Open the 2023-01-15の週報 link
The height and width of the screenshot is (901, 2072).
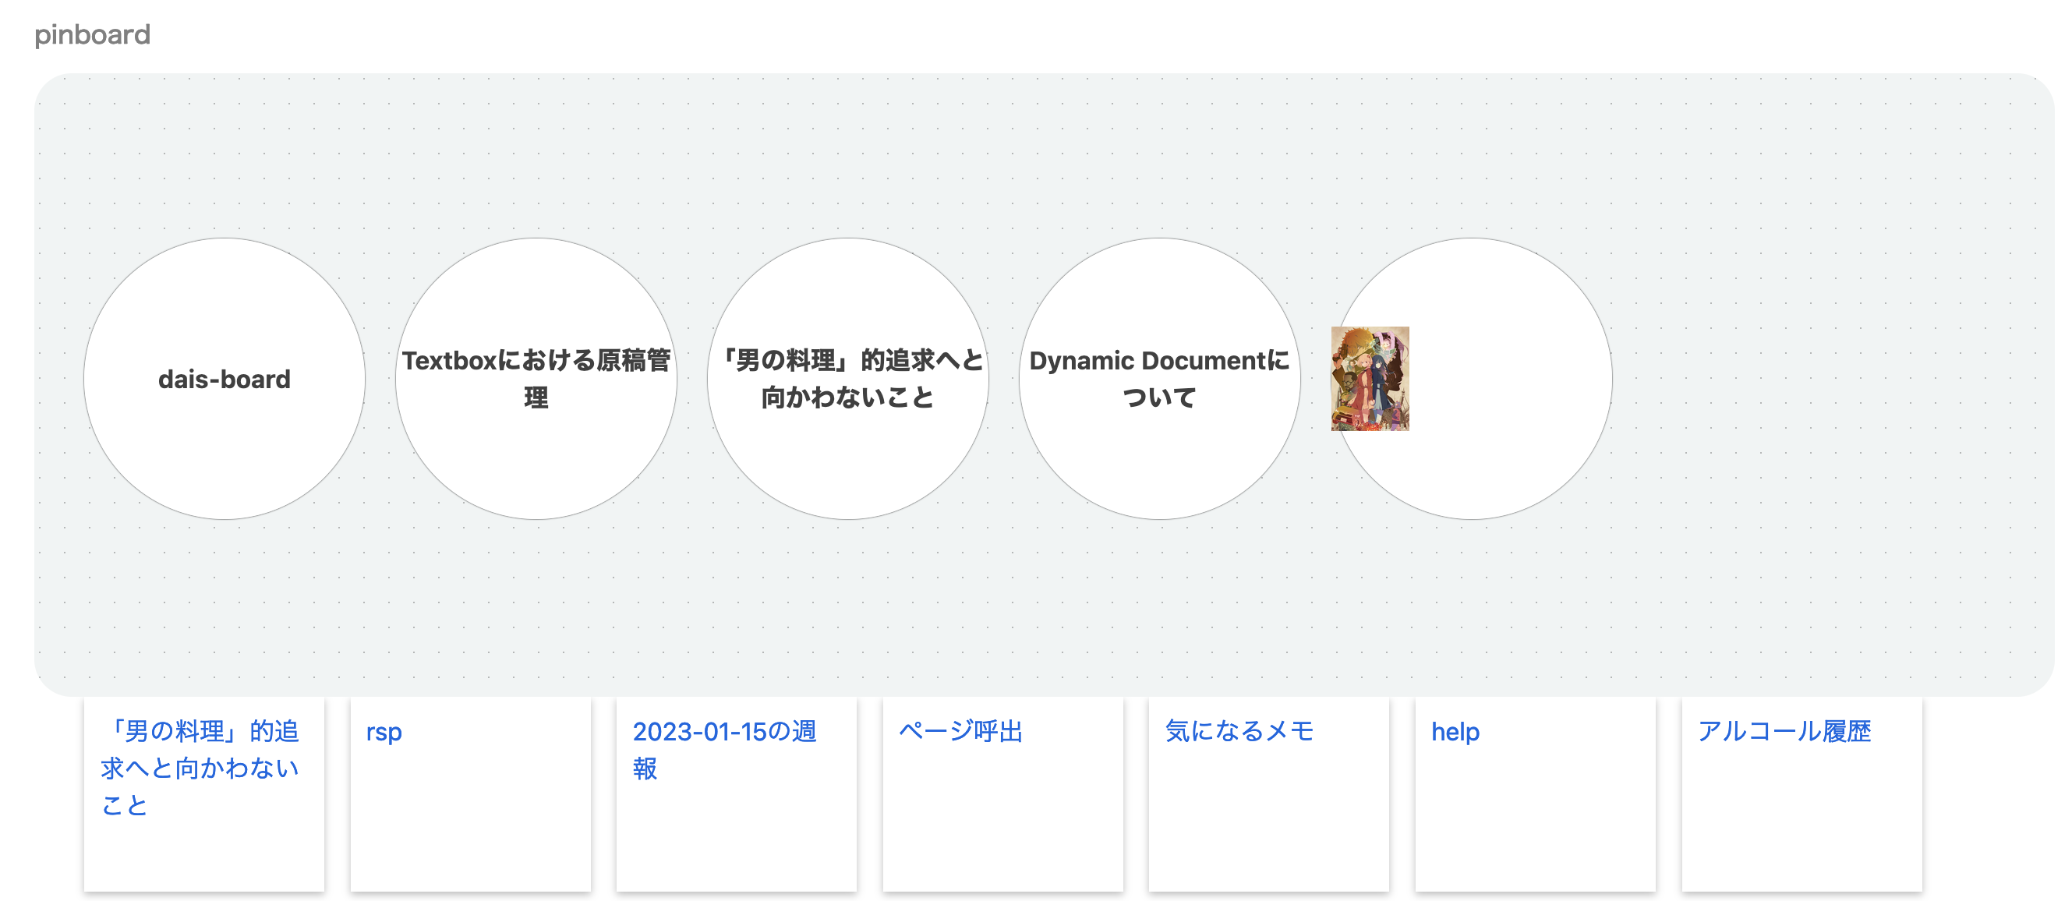[725, 750]
